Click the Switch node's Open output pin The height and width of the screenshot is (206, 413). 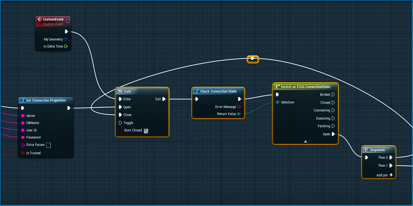point(333,134)
